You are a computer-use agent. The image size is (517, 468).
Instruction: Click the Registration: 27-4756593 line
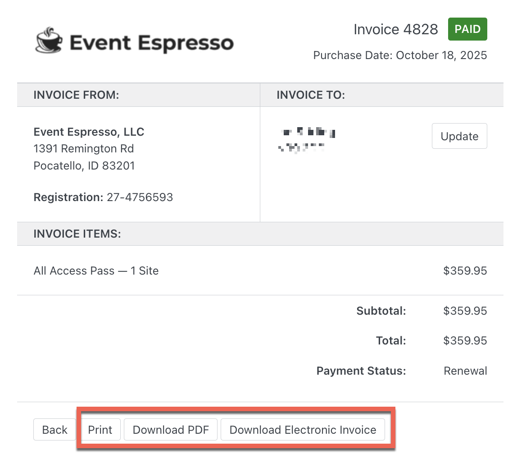click(x=103, y=197)
